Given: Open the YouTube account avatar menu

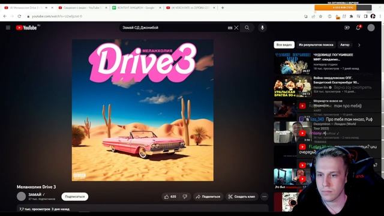Looking at the screenshot, I should (x=371, y=28).
